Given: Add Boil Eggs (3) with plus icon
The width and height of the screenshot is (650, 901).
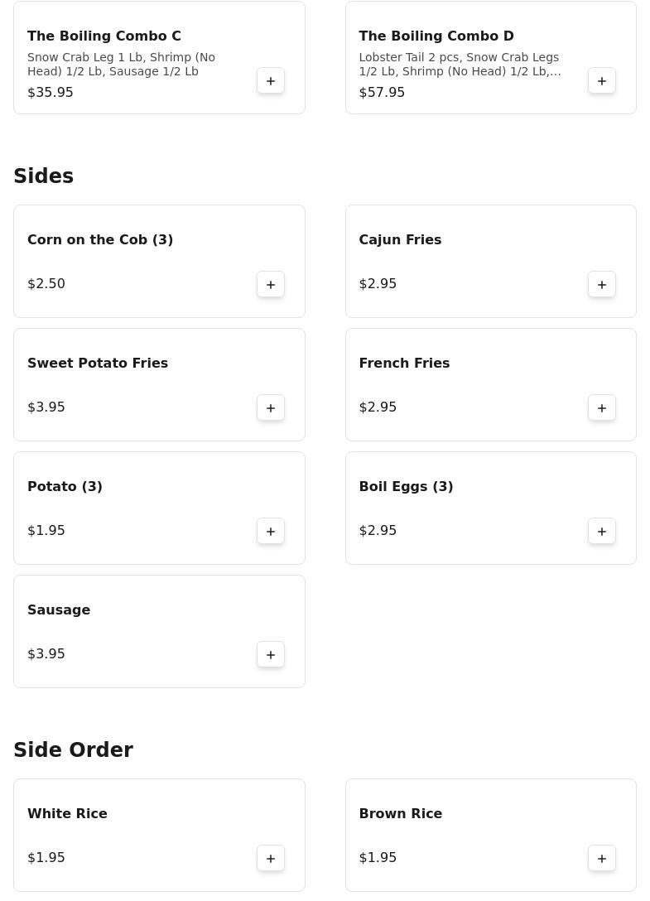Looking at the screenshot, I should (602, 532).
